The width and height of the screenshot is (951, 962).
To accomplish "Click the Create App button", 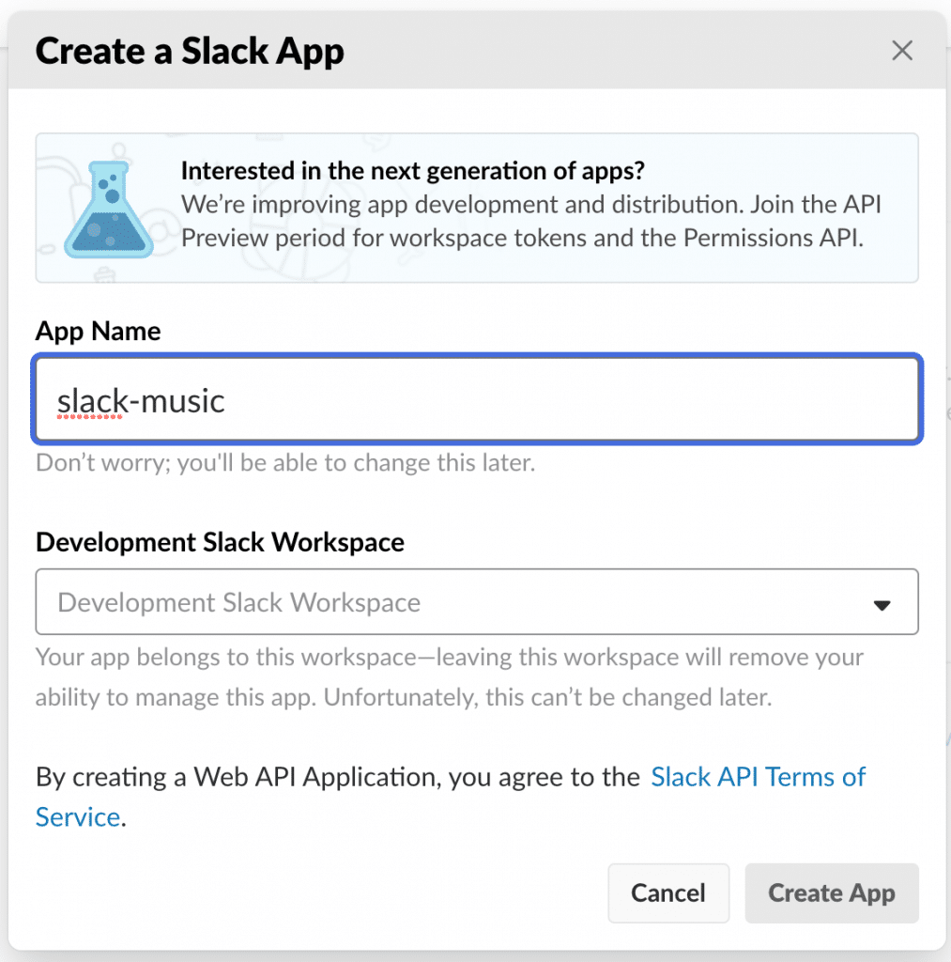I will pos(832,893).
